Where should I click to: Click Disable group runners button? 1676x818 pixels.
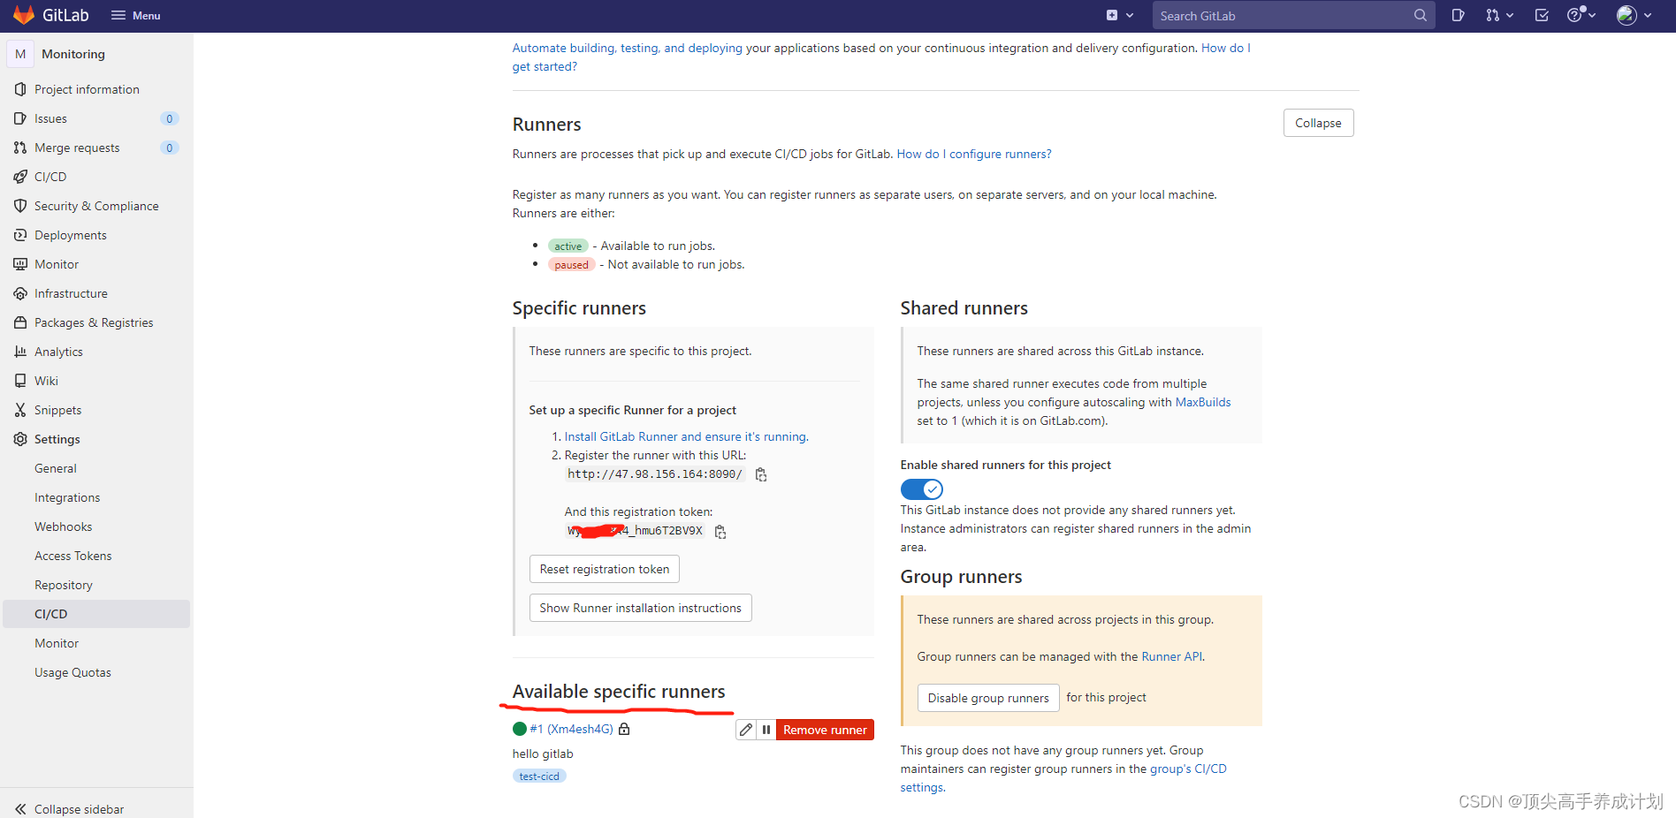pos(988,698)
